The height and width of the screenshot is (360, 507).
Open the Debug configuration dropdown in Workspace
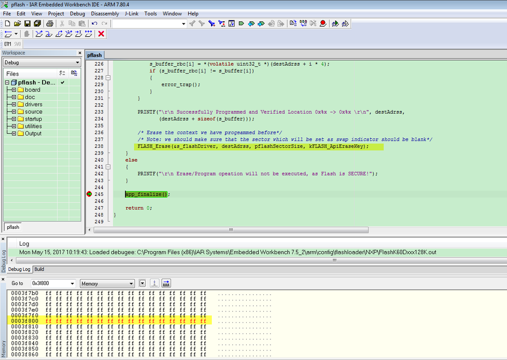pos(77,62)
